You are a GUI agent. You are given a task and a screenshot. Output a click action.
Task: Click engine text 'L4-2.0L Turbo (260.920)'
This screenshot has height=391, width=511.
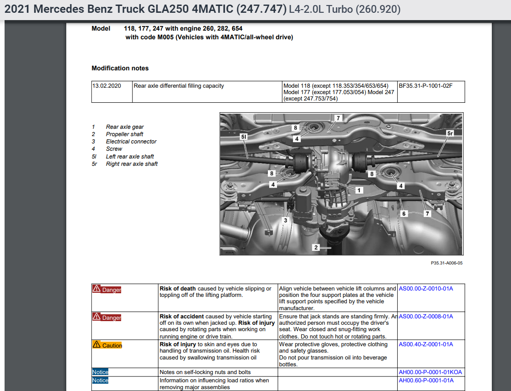345,9
